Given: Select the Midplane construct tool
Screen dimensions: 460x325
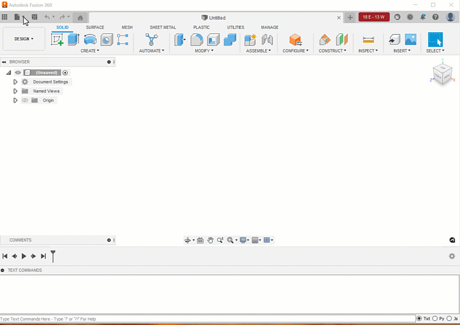Looking at the screenshot, I should click(342, 39).
